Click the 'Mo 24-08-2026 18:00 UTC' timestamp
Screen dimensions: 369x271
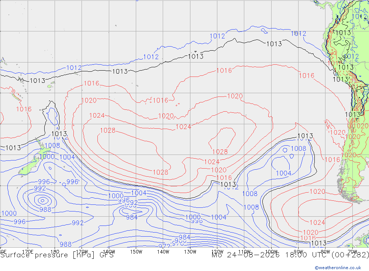pos(270,255)
